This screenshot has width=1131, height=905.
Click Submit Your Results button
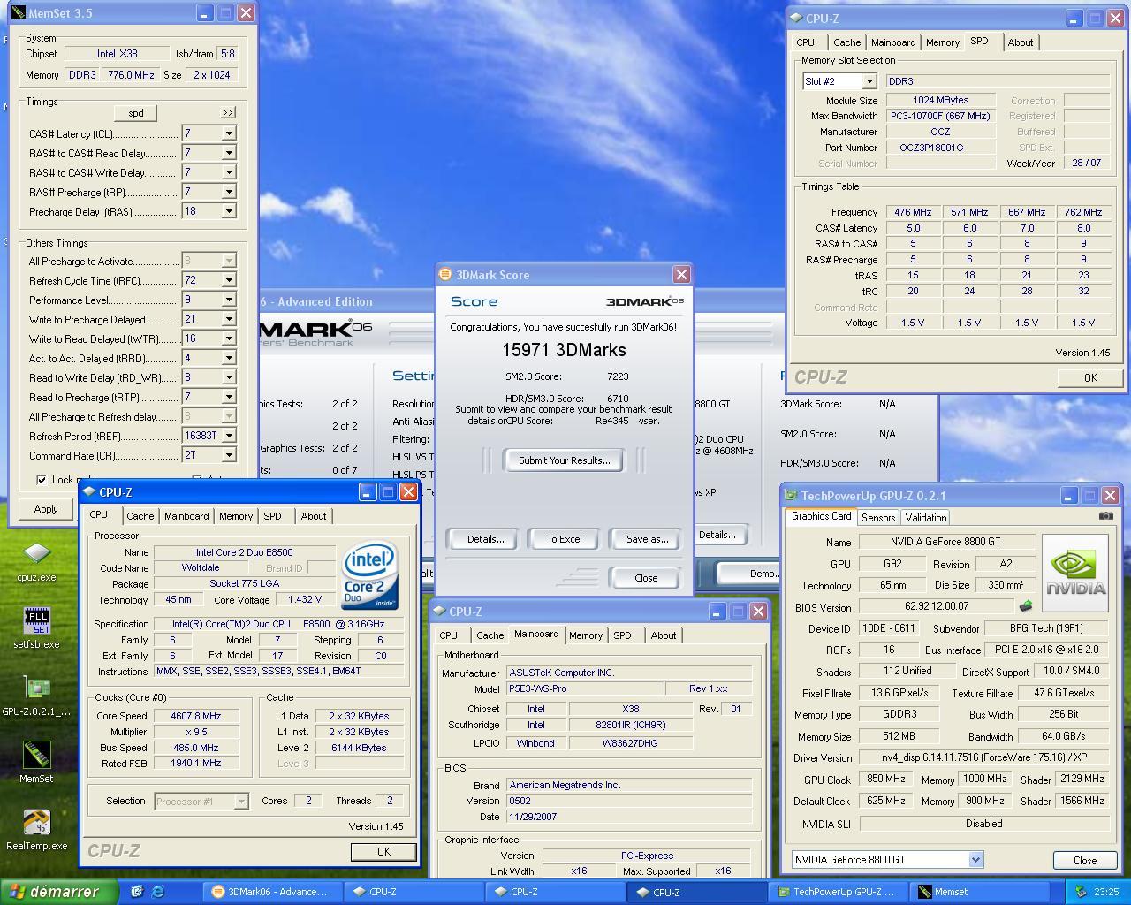(x=564, y=460)
